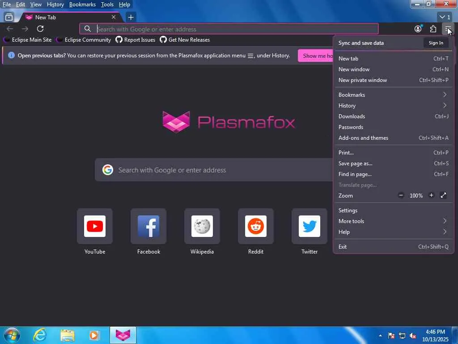Screen dimensions: 458x344
Task: Open the Tools menu in menu bar
Action: click(107, 4)
